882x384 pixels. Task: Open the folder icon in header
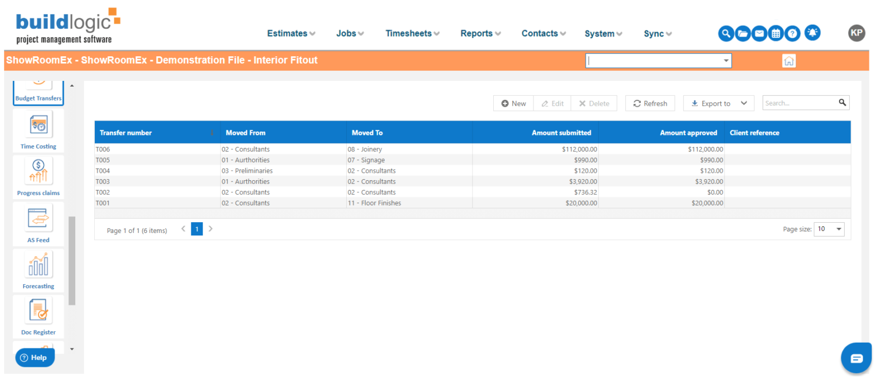point(743,33)
